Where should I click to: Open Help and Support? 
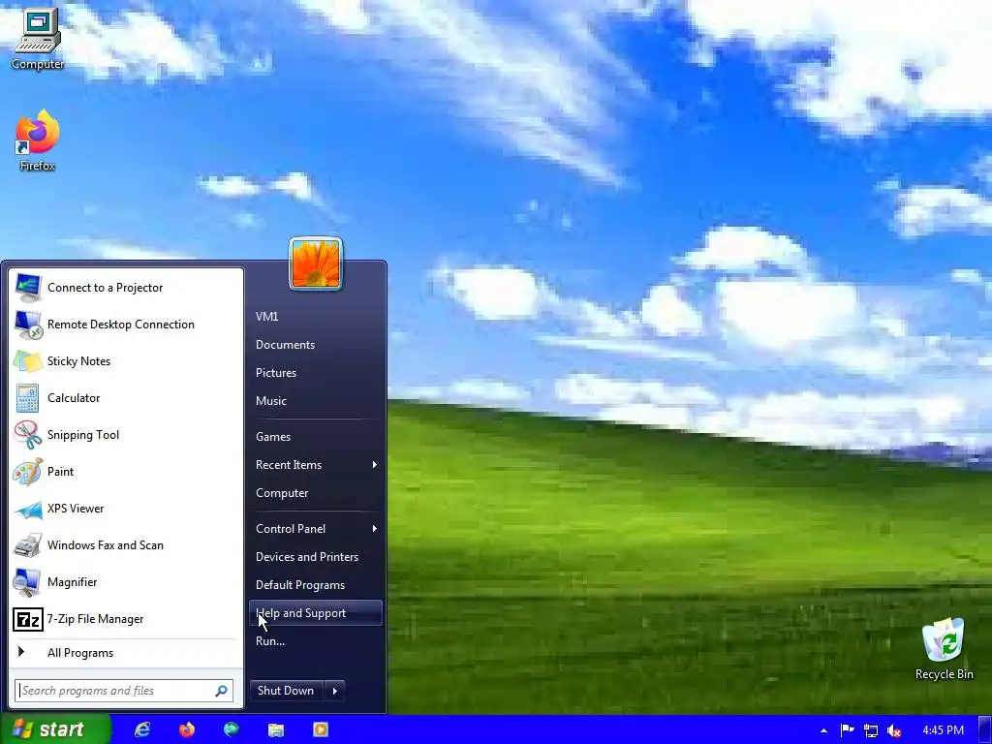[x=316, y=613]
